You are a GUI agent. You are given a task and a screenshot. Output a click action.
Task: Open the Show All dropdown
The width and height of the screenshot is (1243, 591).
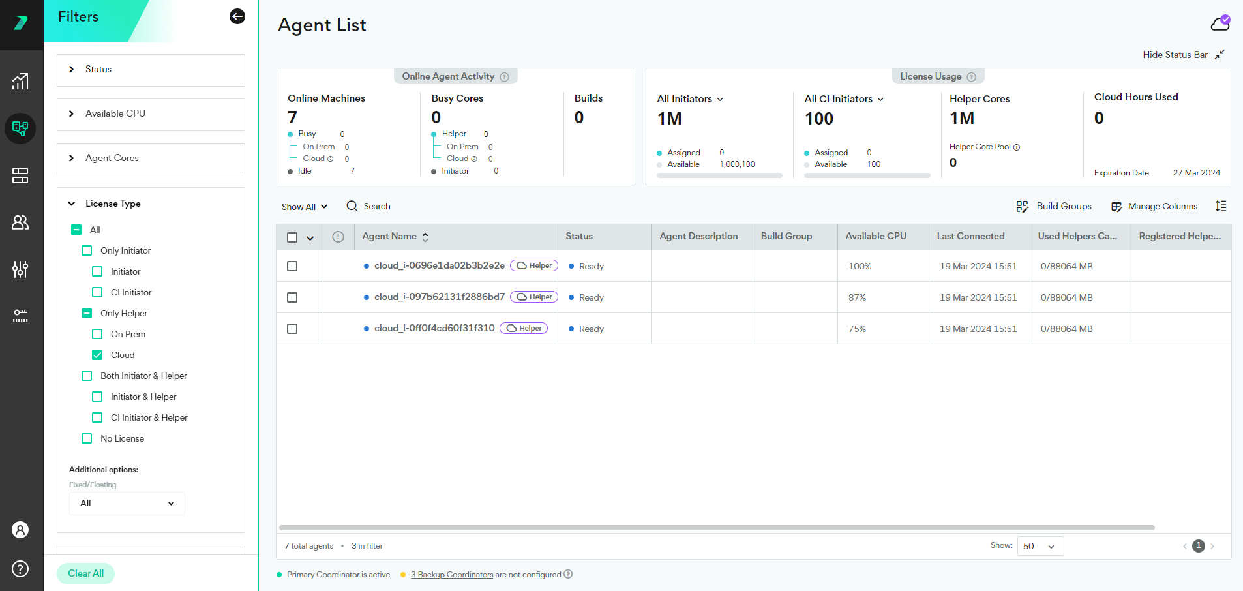304,207
